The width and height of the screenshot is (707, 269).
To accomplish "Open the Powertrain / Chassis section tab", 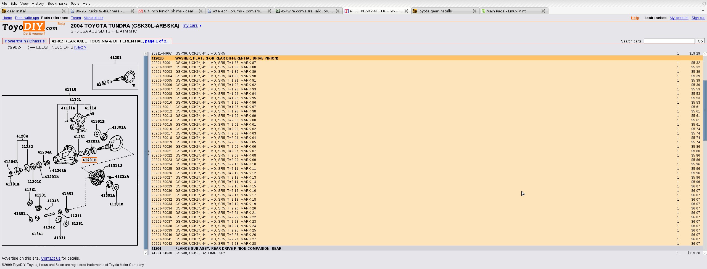I will (25, 41).
